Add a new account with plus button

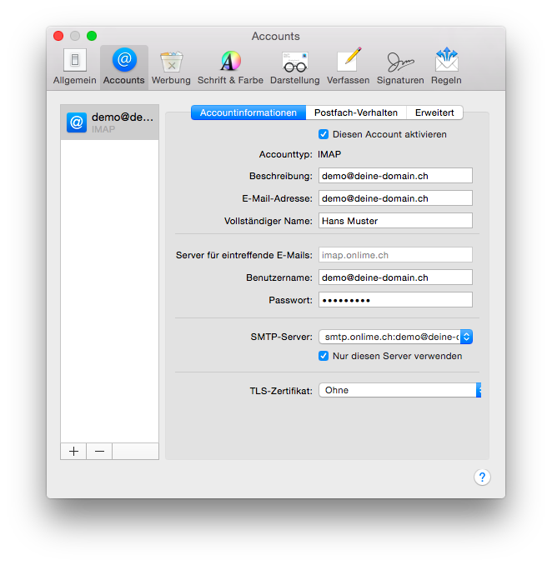point(73,451)
